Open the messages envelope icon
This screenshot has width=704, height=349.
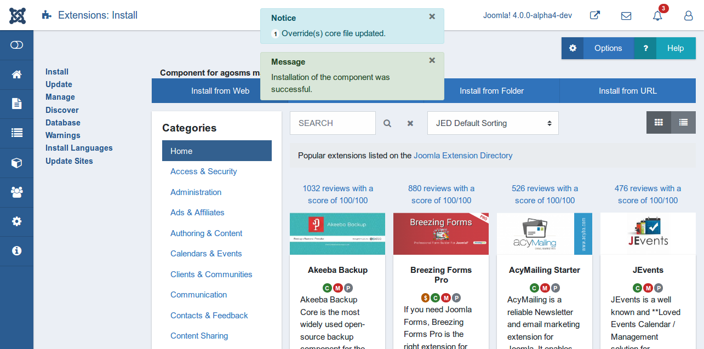click(626, 16)
